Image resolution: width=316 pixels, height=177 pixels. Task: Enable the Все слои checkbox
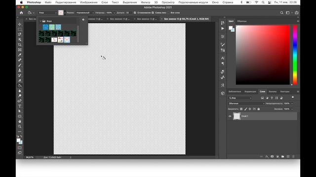pyautogui.click(x=168, y=13)
